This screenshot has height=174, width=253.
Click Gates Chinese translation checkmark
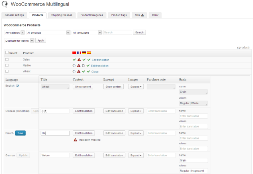click(x=74, y=60)
